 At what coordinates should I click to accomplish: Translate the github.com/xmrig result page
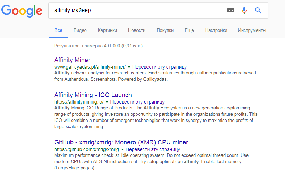153,150
